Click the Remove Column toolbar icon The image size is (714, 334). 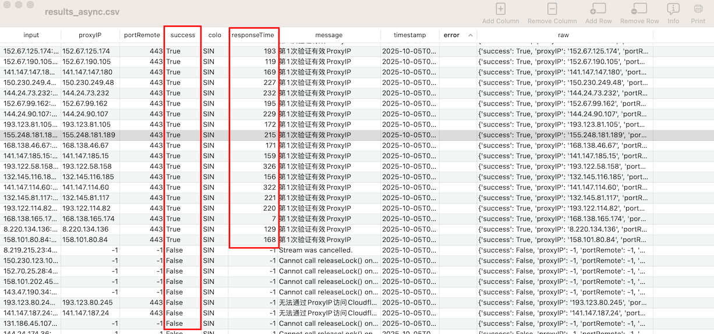[x=552, y=9]
